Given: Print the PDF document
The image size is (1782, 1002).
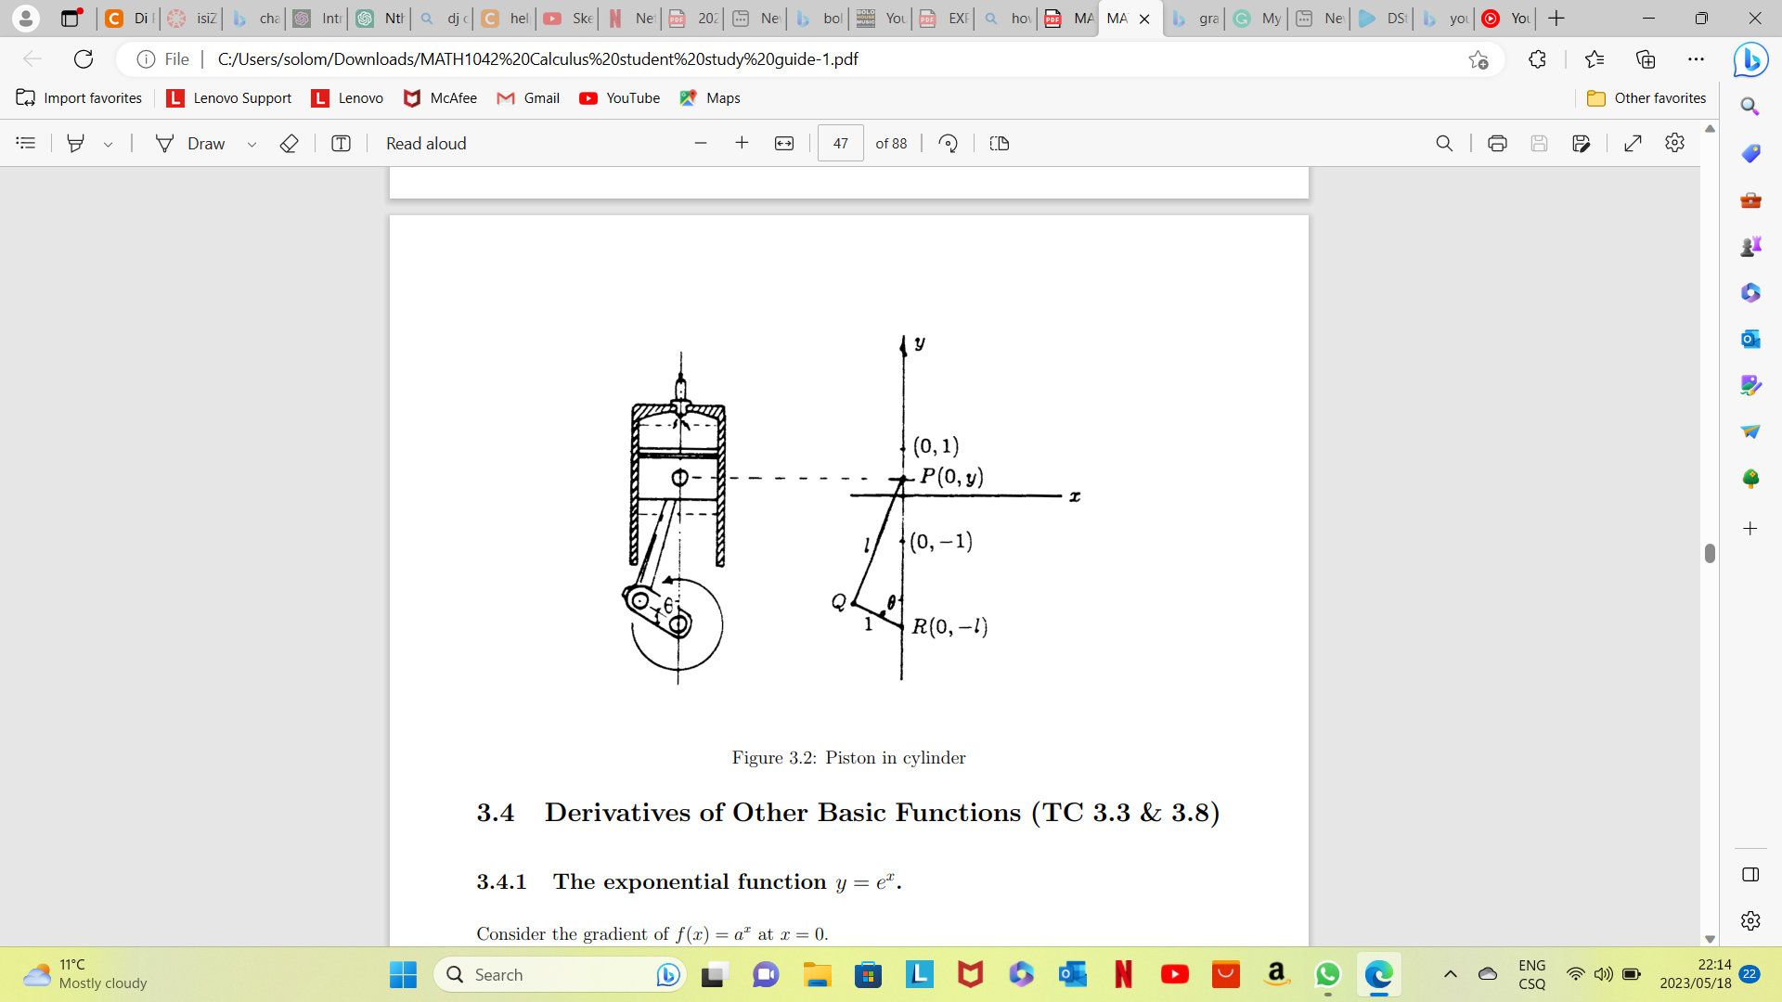Looking at the screenshot, I should [x=1497, y=143].
